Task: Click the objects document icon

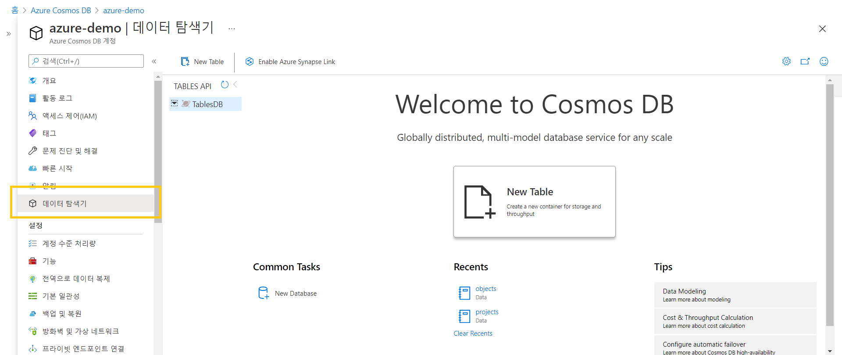Action: pyautogui.click(x=464, y=293)
